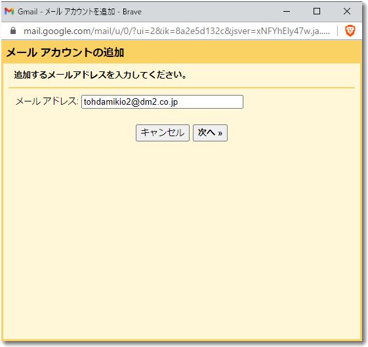Image resolution: width=368 pixels, height=347 pixels.
Task: Maximize the Brave popup window
Action: (317, 11)
